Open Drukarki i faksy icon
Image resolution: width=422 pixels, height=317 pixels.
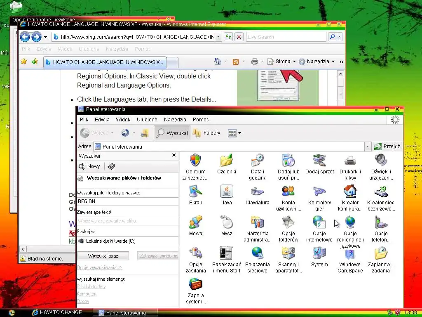[350, 166]
